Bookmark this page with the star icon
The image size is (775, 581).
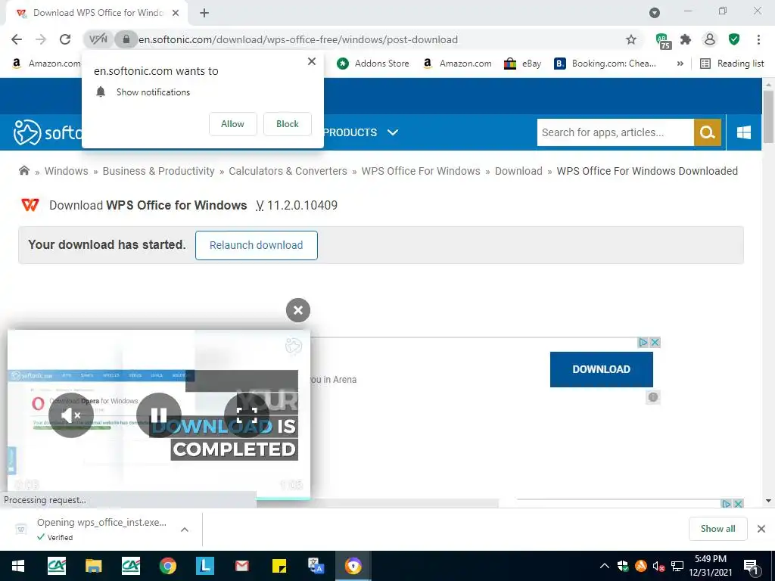point(630,39)
